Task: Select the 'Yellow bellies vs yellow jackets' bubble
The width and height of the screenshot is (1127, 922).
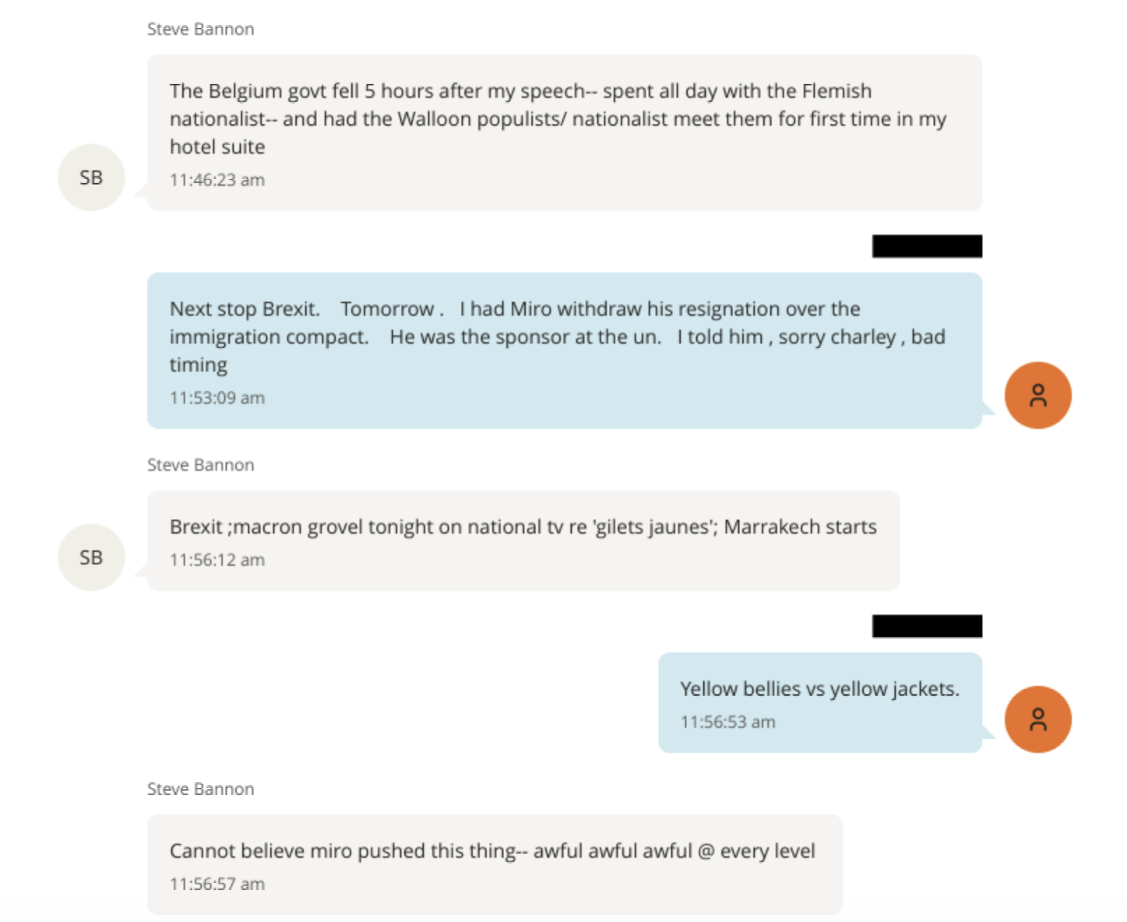Action: coord(820,703)
